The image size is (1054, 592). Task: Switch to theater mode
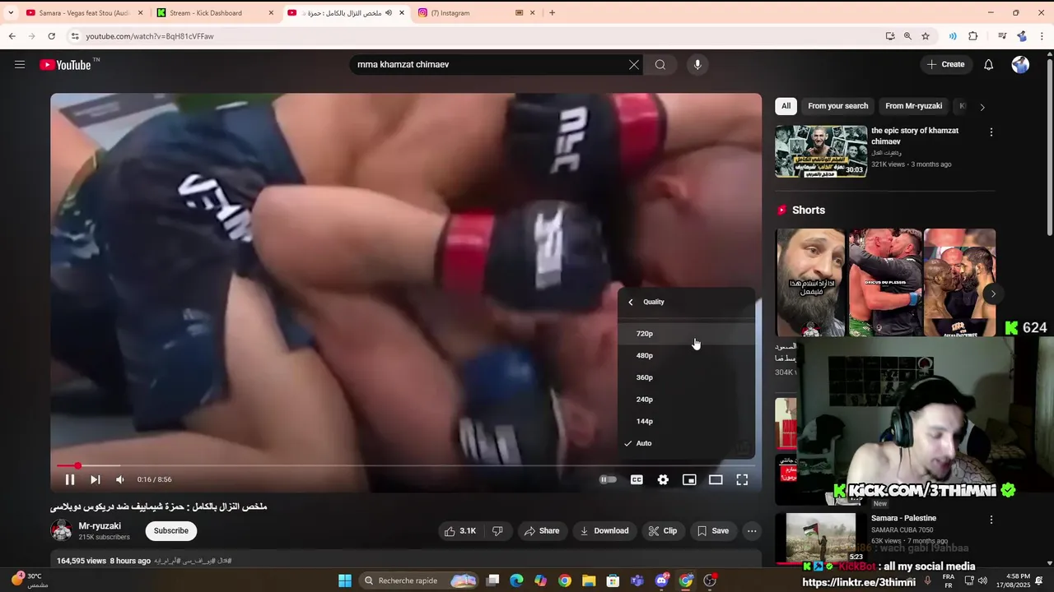716,479
